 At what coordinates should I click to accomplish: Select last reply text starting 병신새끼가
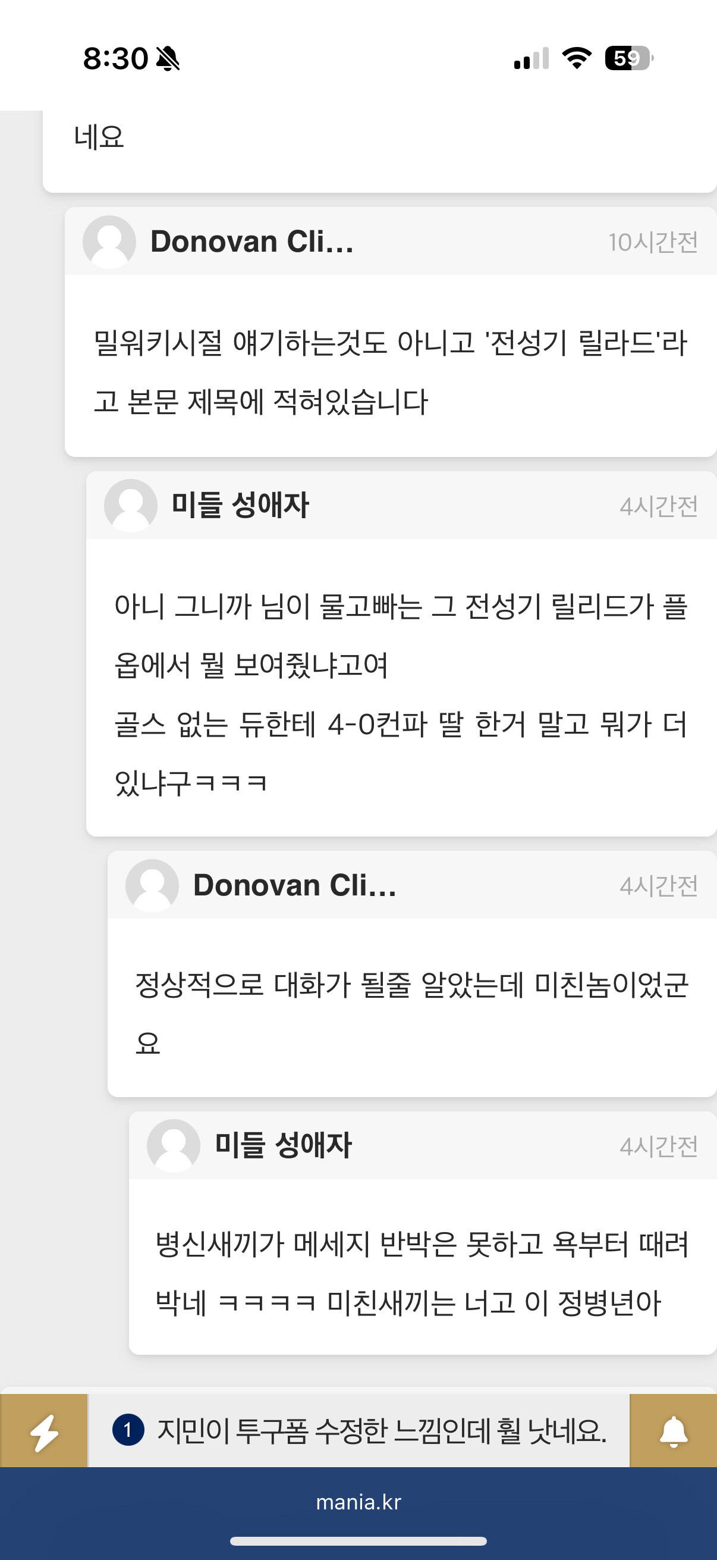tap(422, 1273)
